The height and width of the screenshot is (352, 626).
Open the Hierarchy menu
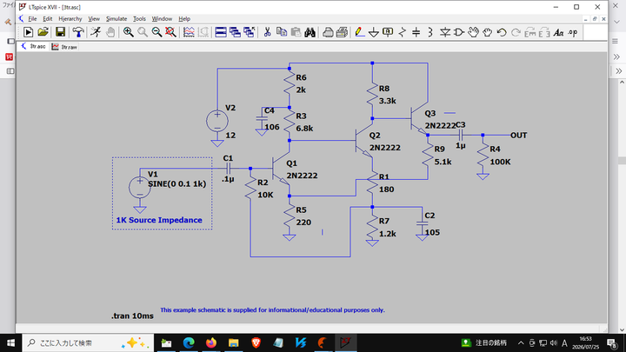pyautogui.click(x=70, y=19)
